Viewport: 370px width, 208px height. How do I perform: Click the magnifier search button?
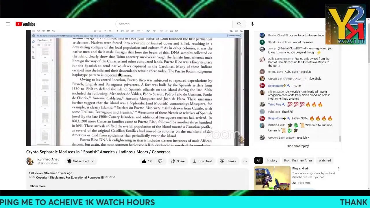click(239, 24)
